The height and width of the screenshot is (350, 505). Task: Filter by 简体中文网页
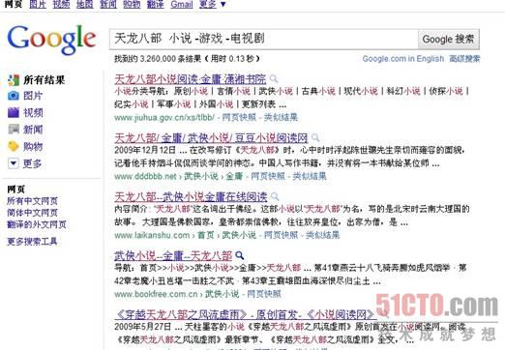(x=32, y=213)
